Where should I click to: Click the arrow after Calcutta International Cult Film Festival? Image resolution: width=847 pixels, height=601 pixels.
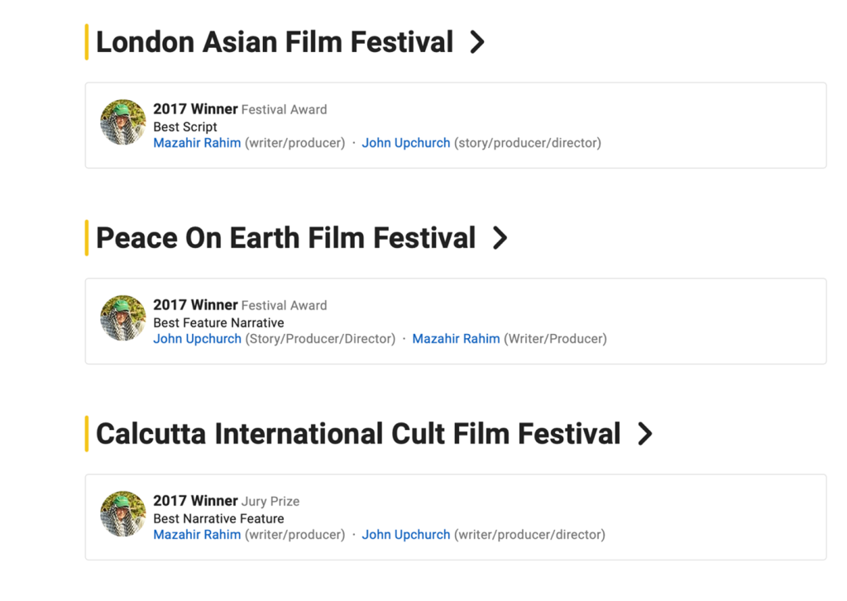[x=644, y=434]
